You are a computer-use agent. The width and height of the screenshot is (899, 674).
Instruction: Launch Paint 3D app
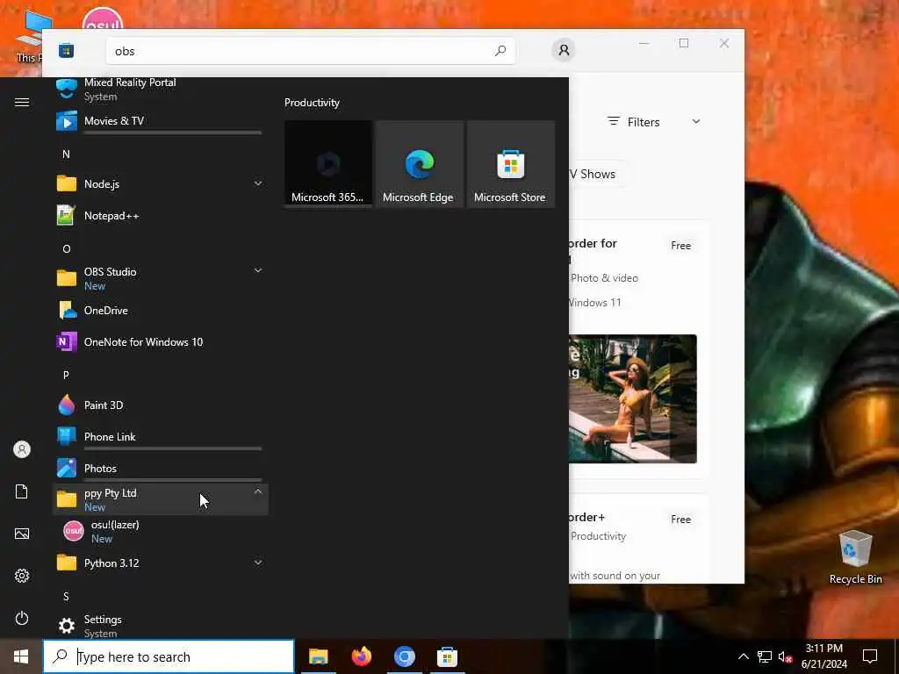[160, 405]
